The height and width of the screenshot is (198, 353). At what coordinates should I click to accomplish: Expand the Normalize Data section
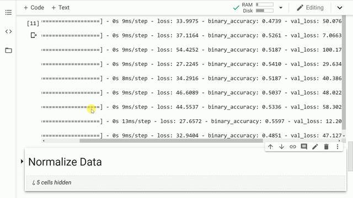pos(22,161)
